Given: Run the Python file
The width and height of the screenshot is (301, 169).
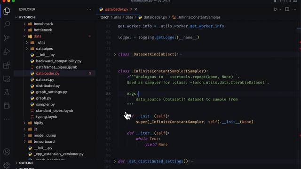Looking at the screenshot, I should (276, 9).
